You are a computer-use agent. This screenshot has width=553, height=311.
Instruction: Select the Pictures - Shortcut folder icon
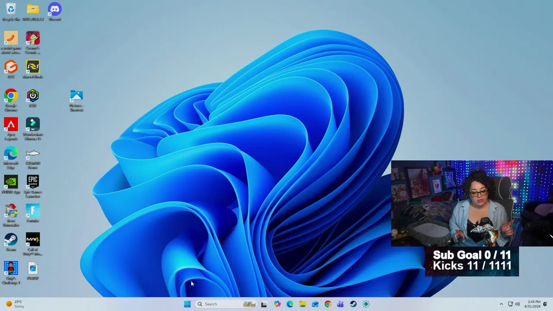point(76,100)
